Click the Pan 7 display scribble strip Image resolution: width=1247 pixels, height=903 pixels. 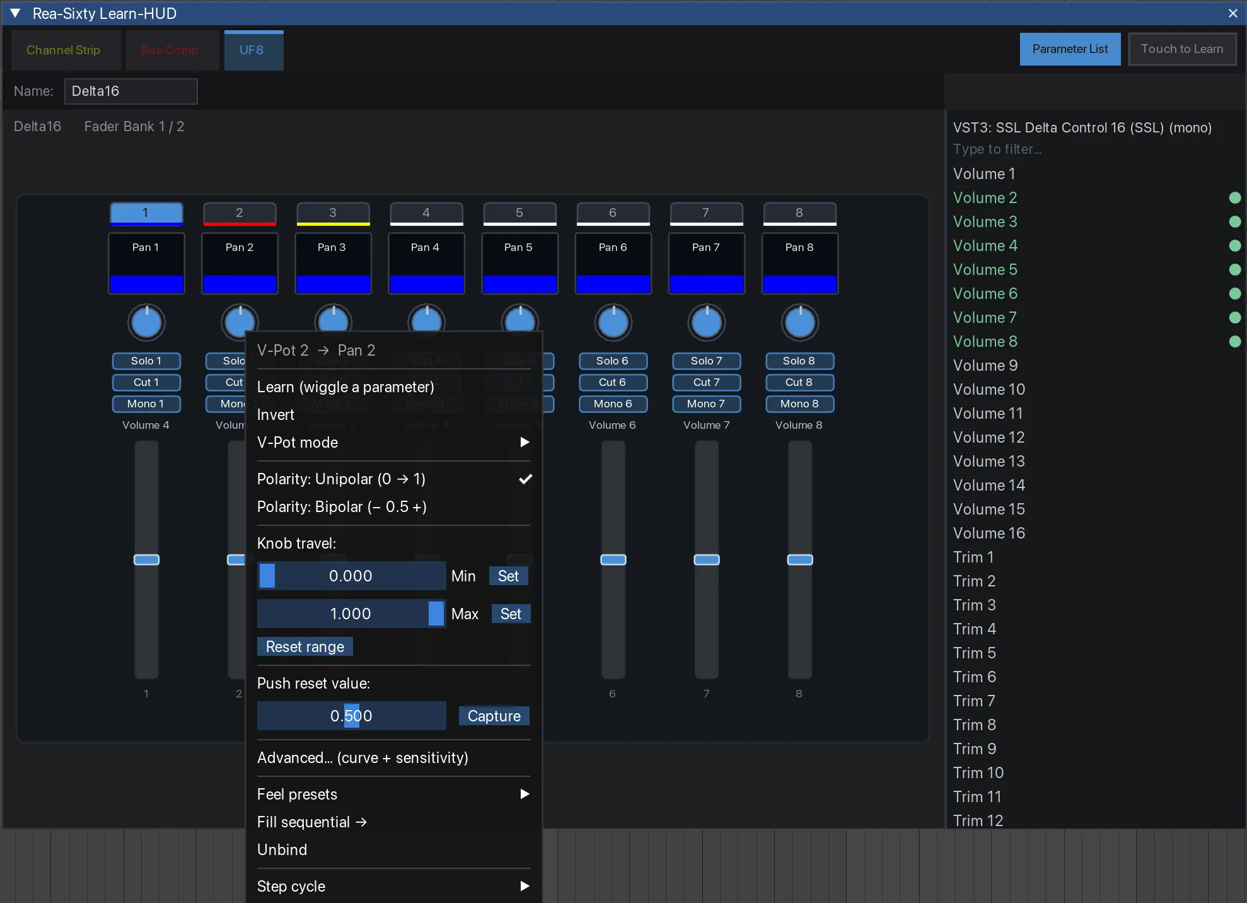706,264
